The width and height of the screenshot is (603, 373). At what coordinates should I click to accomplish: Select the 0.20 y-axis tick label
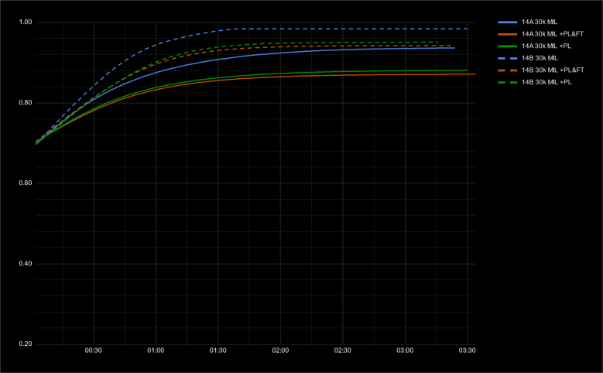point(25,344)
